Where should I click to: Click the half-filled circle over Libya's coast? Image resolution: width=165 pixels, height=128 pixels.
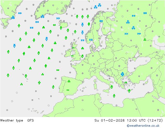[116, 105]
